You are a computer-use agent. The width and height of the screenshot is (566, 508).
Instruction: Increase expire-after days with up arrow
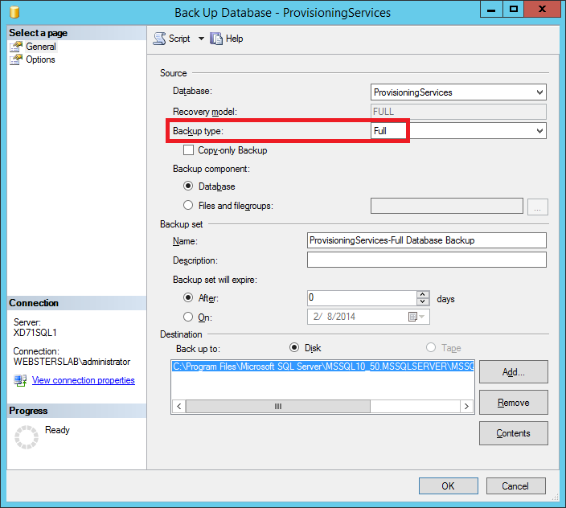point(423,294)
